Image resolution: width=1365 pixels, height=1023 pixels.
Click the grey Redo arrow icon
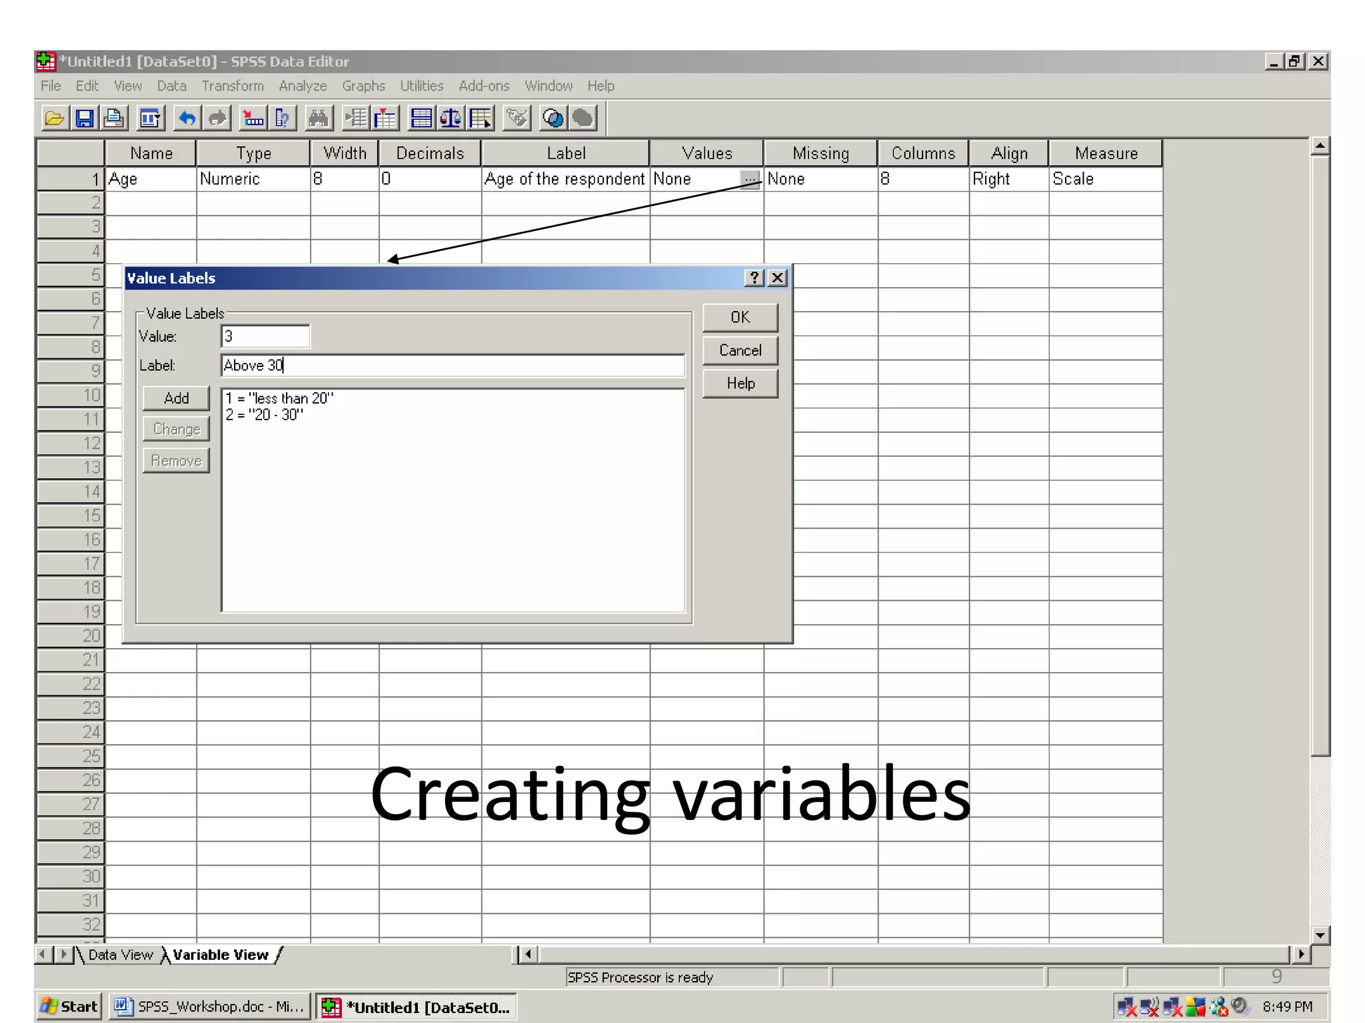click(x=217, y=119)
